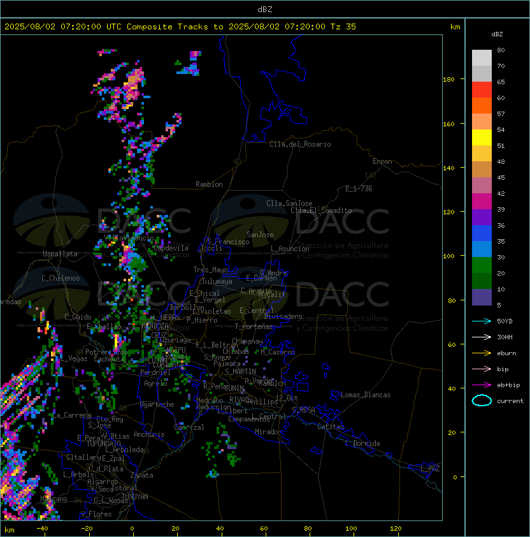Click the 'dBZ' heading above the color scale
The image size is (530, 537).
(x=497, y=34)
